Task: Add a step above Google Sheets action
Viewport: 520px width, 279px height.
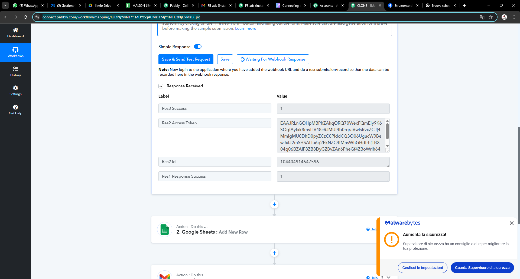Action: [274, 204]
